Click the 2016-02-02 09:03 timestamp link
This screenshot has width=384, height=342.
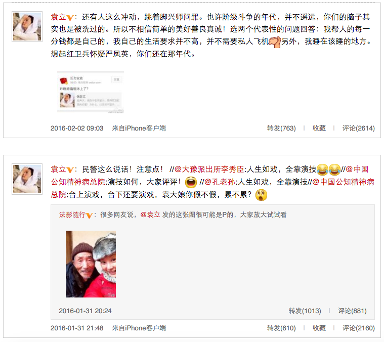click(77, 129)
